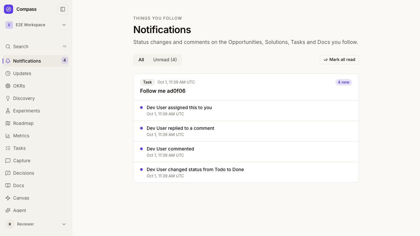Screen dimensions: 420x236
Task: Open the Reviewer account menu chevron
Action: 64,224
